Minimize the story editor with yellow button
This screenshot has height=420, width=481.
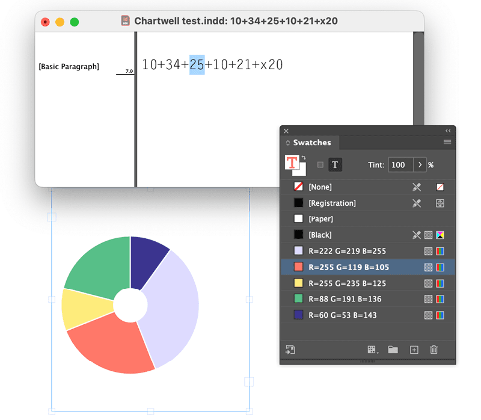60,22
